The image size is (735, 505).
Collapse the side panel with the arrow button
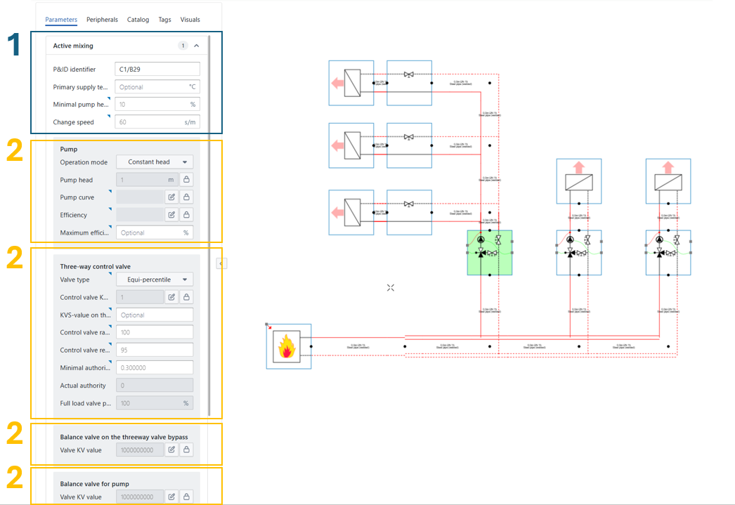220,263
